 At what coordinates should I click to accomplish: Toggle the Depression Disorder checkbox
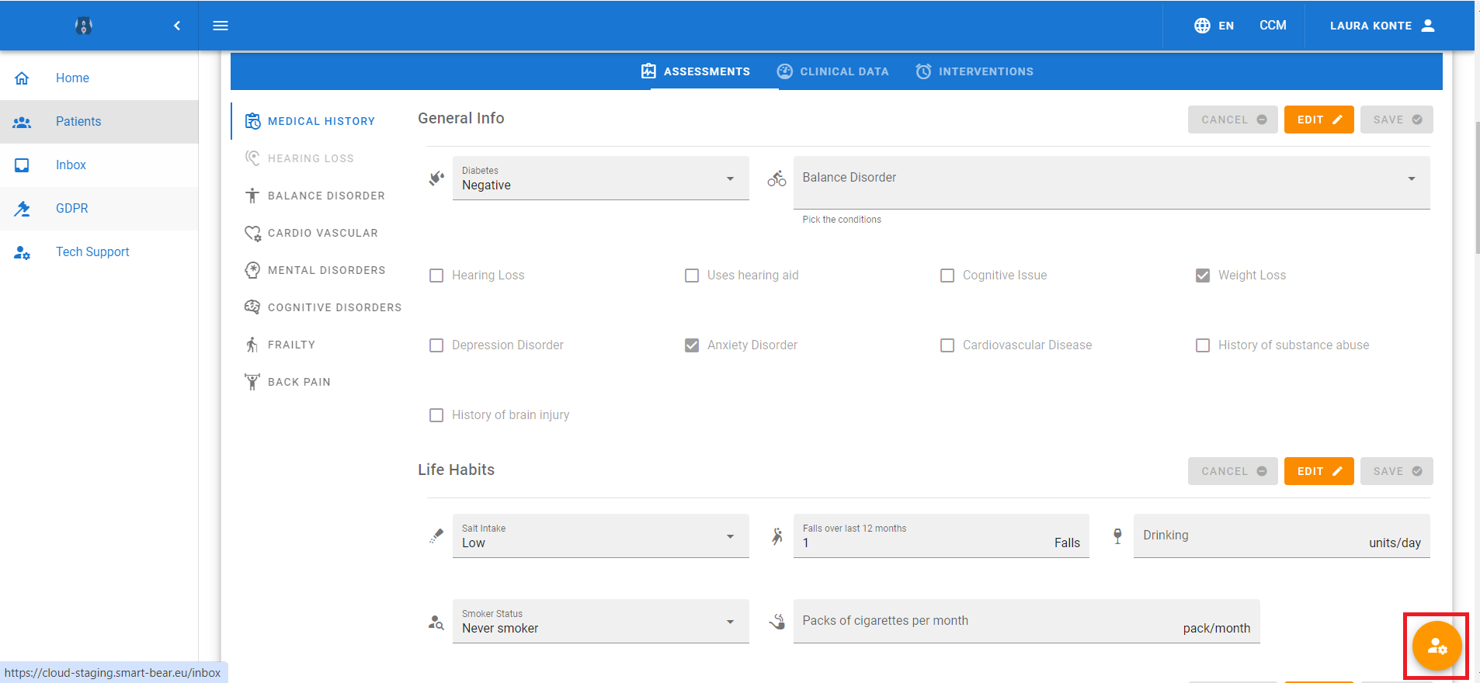tap(436, 345)
